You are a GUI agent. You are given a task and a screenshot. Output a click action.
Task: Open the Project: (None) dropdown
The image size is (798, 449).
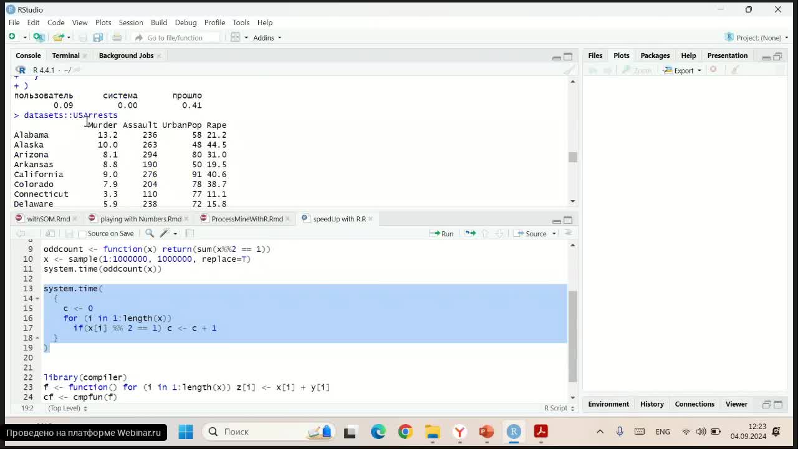click(757, 37)
